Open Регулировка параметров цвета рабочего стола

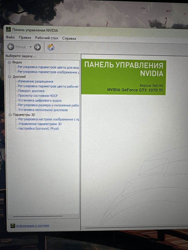48,86
